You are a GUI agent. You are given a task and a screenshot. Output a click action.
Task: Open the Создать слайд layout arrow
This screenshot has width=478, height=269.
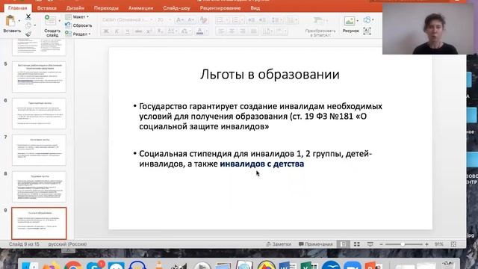pos(59,21)
